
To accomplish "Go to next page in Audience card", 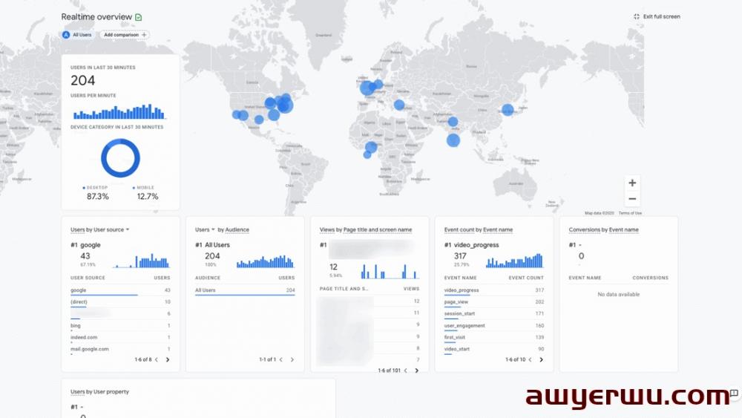I will pos(292,360).
